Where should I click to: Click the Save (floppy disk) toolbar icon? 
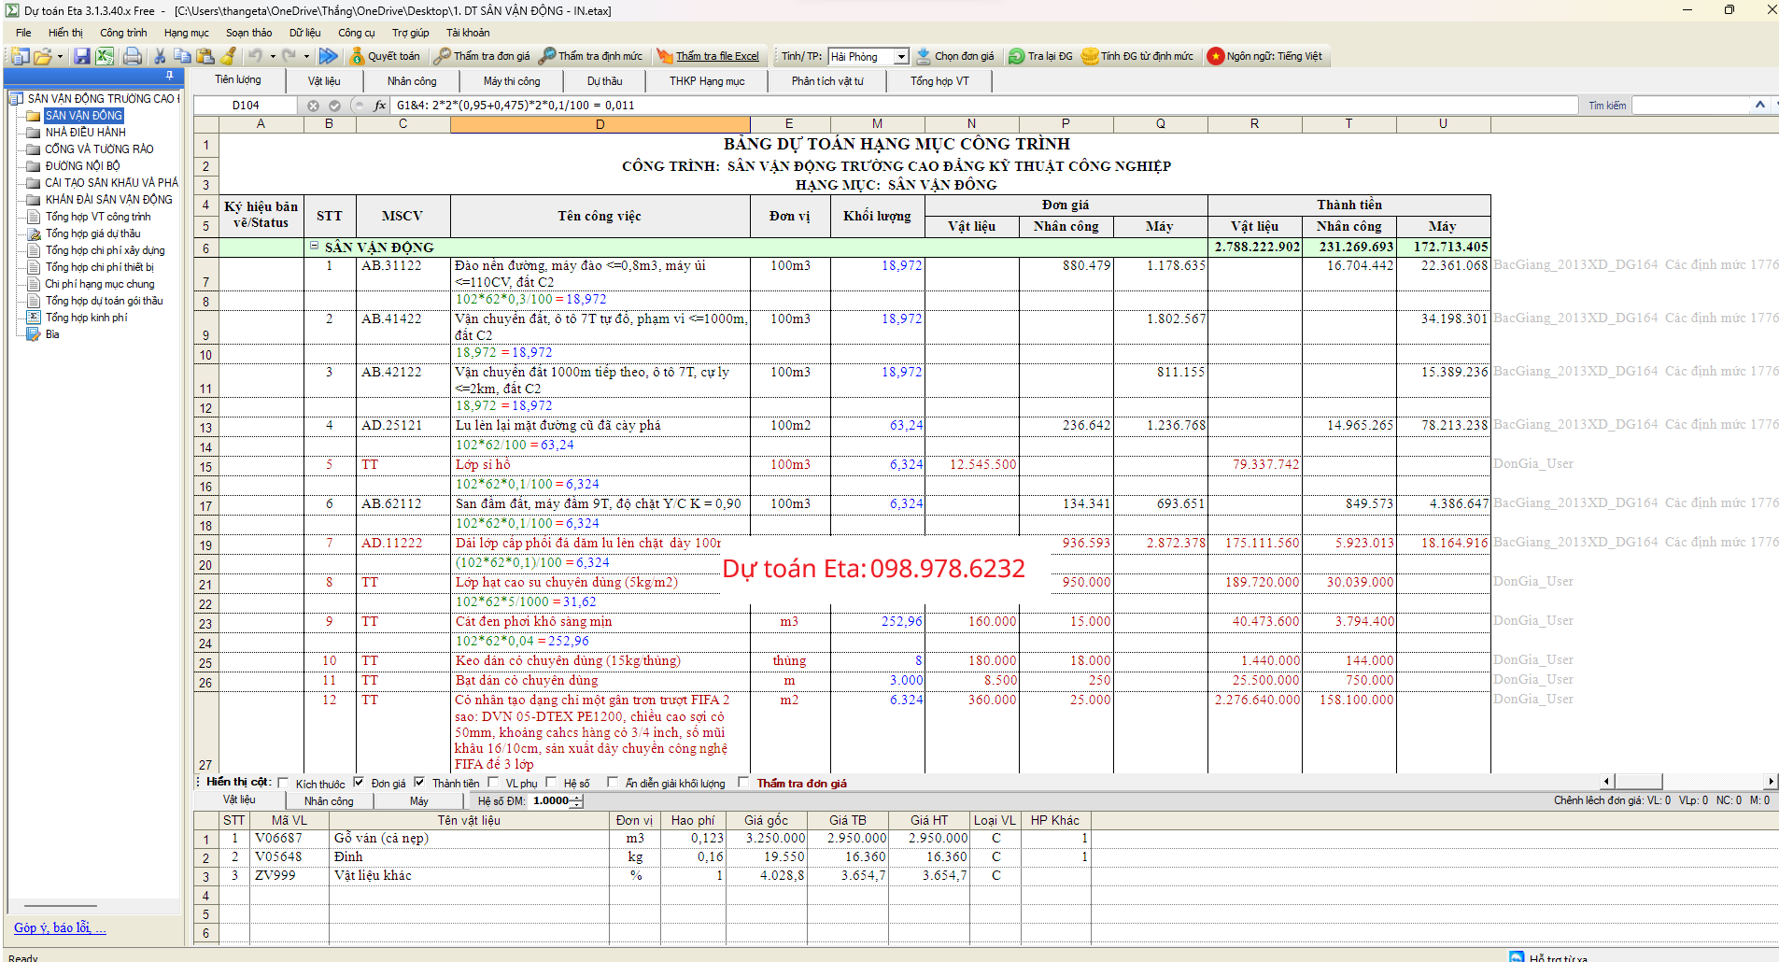pyautogui.click(x=82, y=56)
